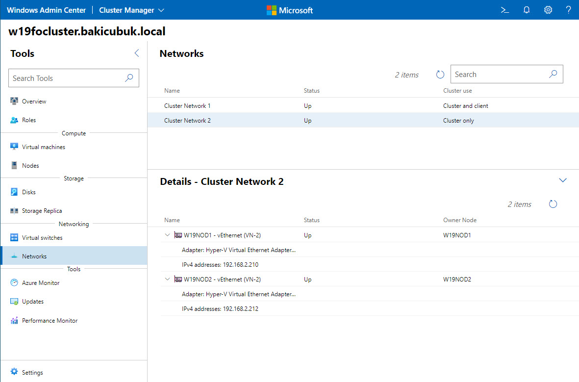The width and height of the screenshot is (579, 382).
Task: Click the W19NOD1 network adapter icon
Action: 178,235
